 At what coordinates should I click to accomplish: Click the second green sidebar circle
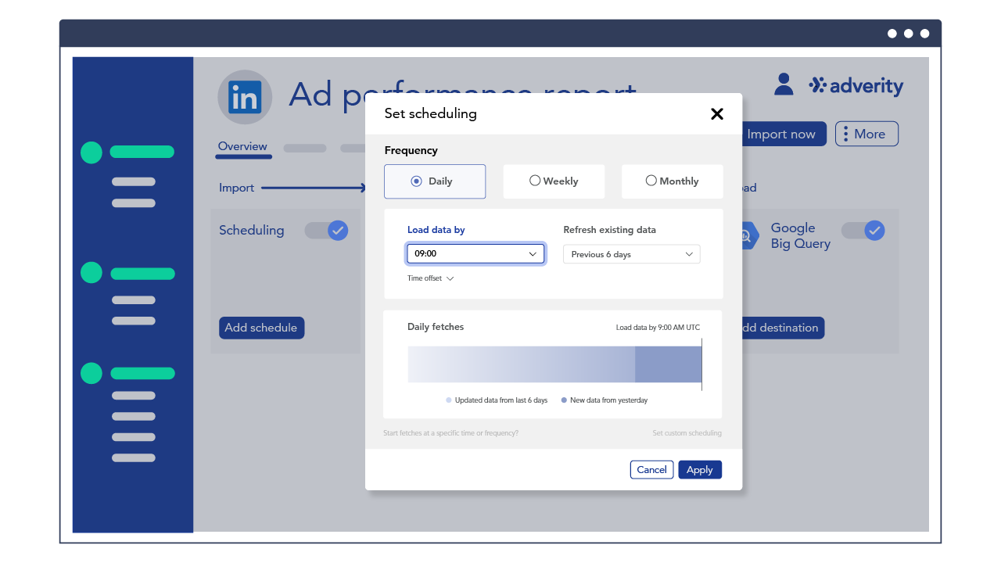coord(91,273)
